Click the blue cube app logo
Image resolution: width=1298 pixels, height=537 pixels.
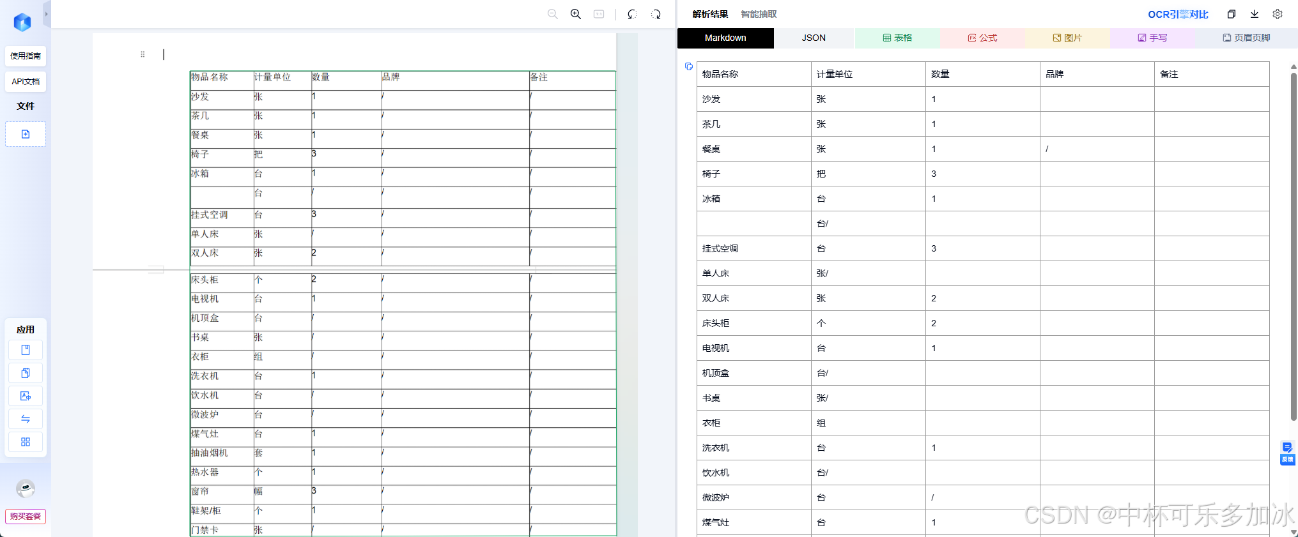click(22, 22)
